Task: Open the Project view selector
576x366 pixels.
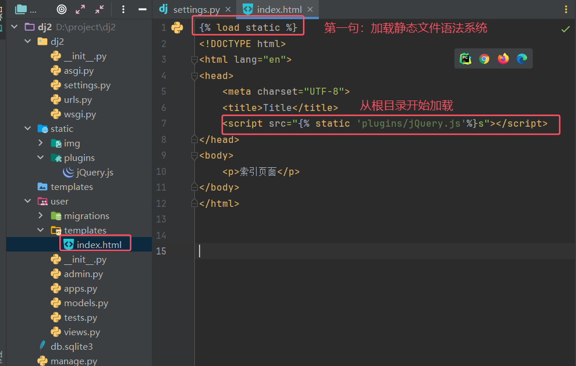Action: [x=26, y=9]
